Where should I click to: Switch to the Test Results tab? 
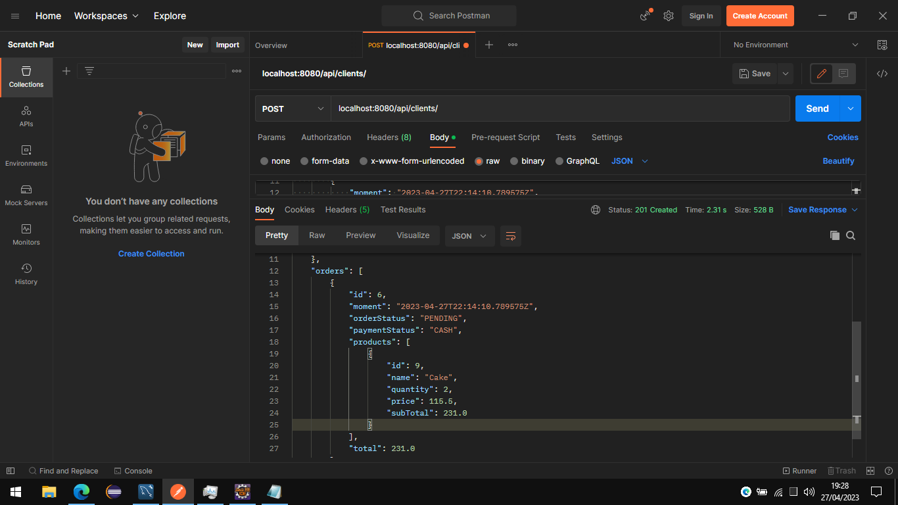click(403, 210)
